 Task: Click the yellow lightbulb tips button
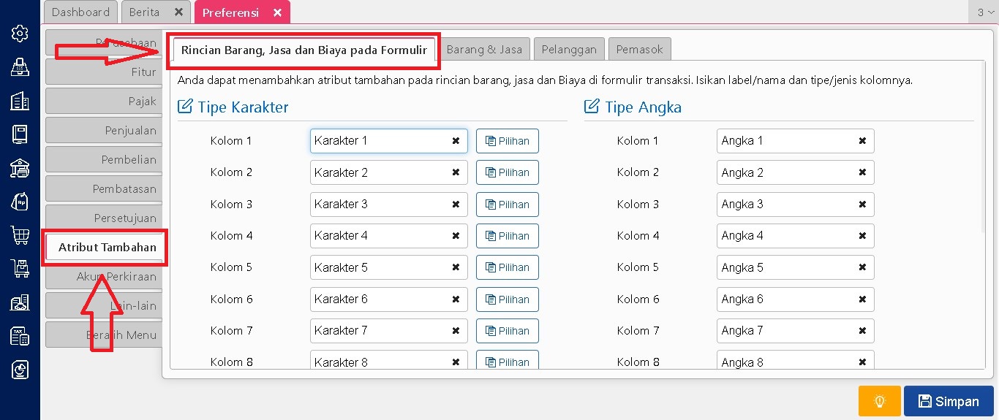click(880, 401)
